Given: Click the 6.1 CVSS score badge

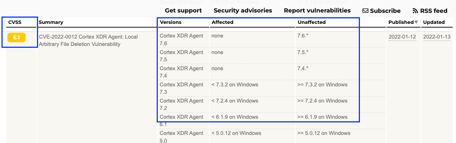Looking at the screenshot, I should coord(16,37).
